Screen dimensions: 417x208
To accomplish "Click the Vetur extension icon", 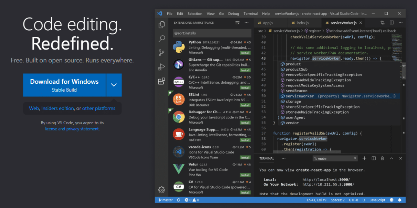I will (179, 169).
